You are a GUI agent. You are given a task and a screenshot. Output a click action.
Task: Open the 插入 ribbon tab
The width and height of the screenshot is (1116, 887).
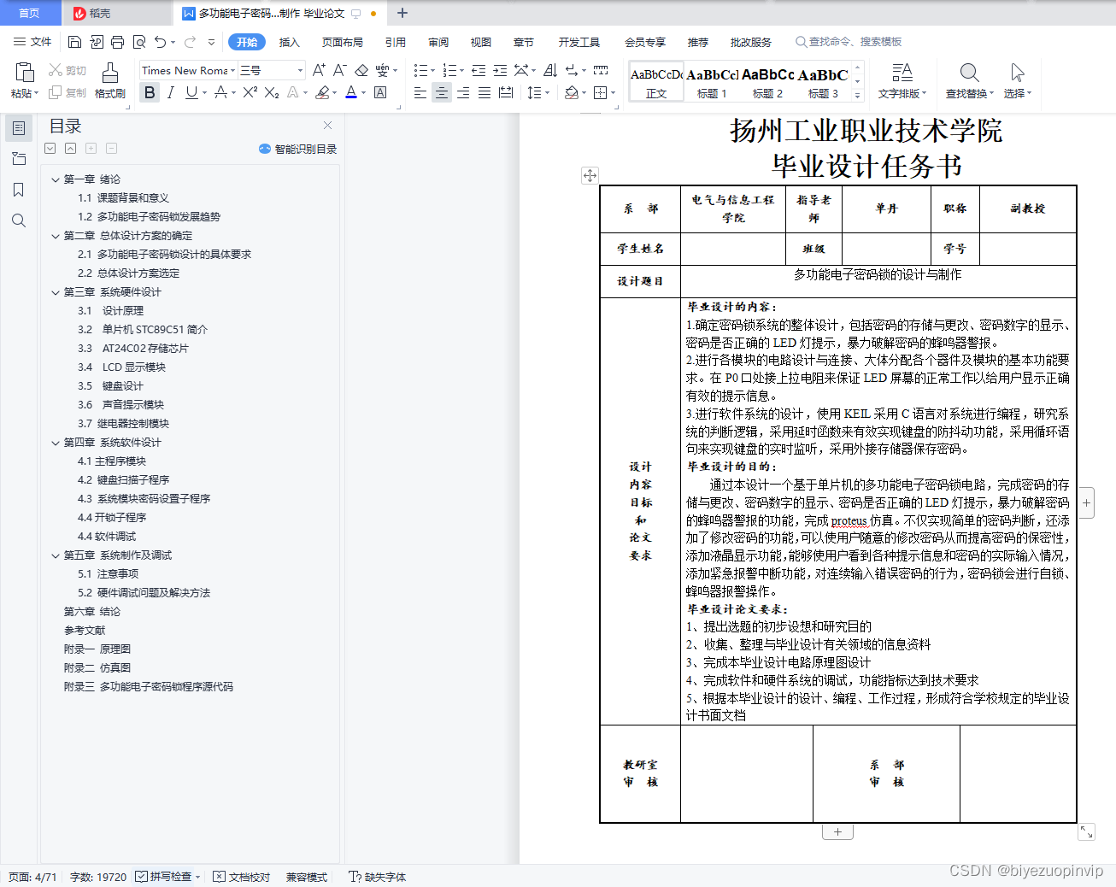[x=290, y=42]
